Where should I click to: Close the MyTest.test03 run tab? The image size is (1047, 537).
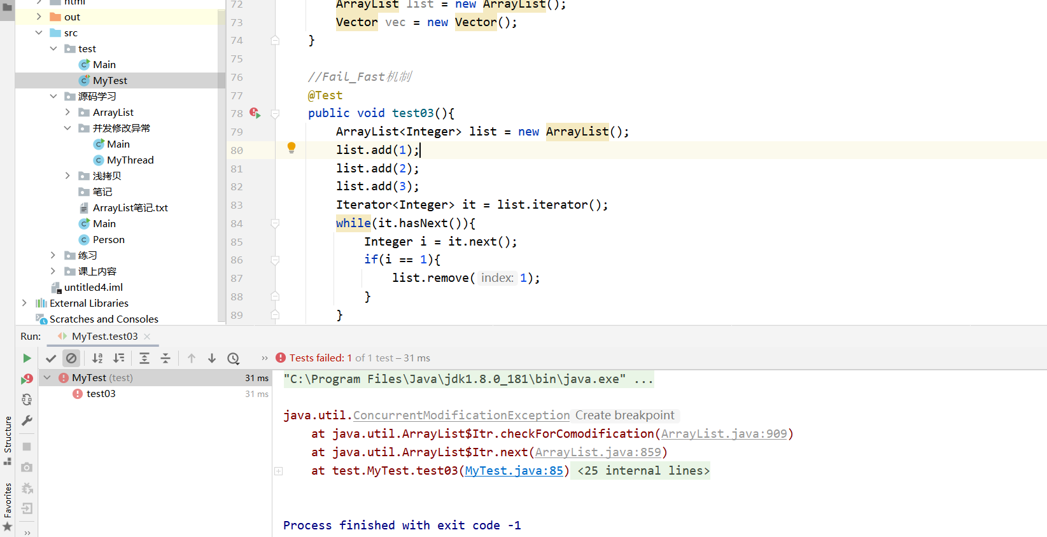coord(147,337)
